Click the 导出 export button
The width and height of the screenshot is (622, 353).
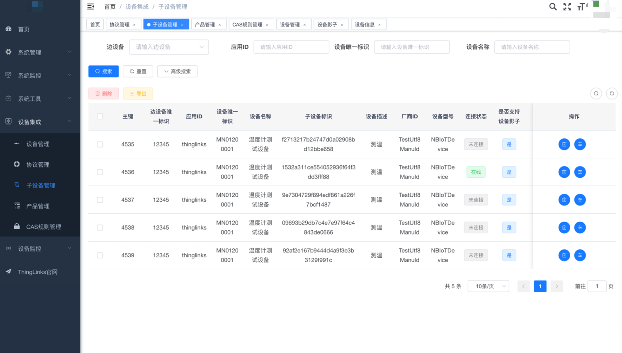138,93
